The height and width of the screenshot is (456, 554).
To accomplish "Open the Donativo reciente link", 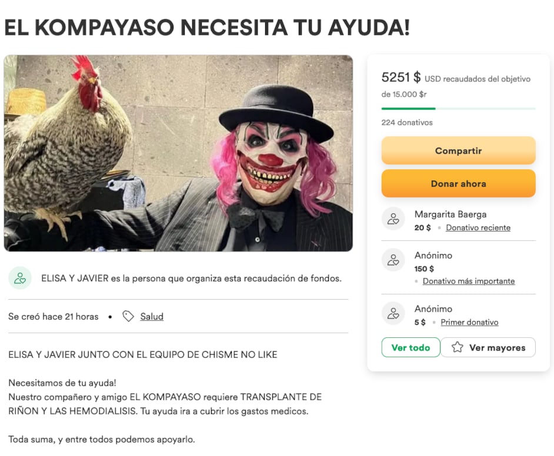I will [478, 227].
